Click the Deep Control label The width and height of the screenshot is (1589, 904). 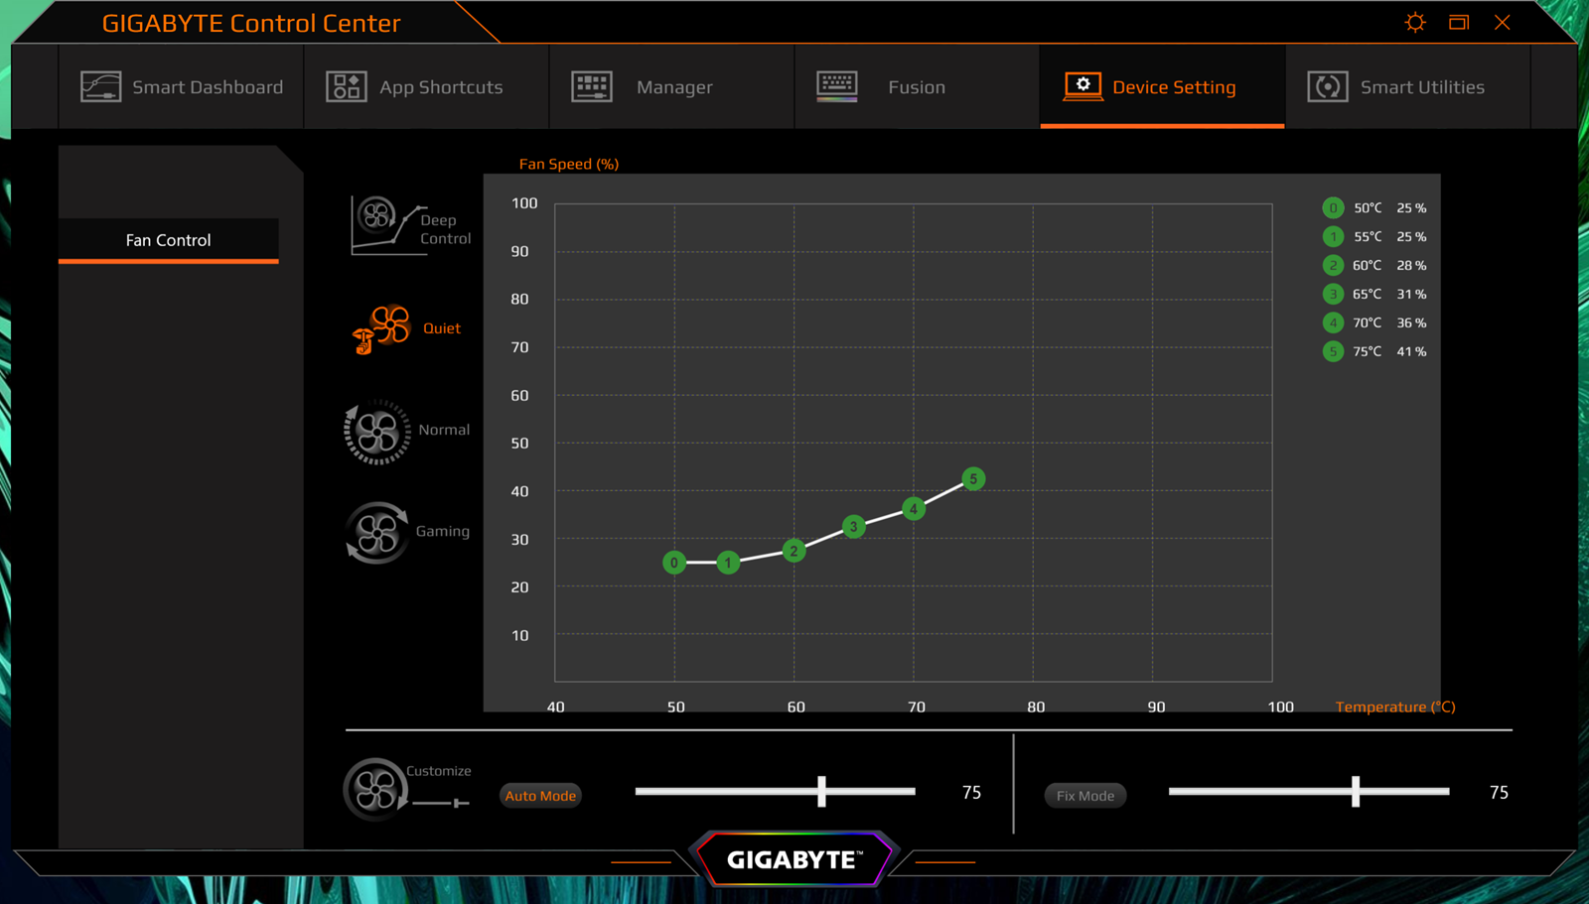[x=445, y=229]
